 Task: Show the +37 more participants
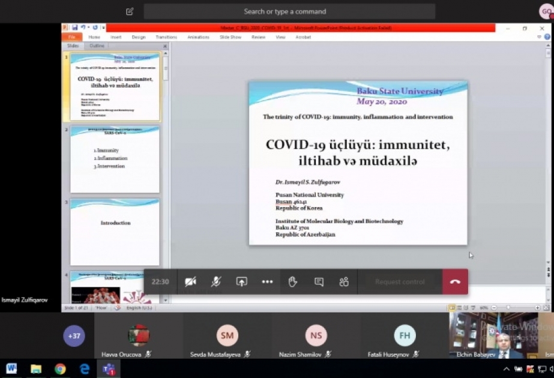74,335
